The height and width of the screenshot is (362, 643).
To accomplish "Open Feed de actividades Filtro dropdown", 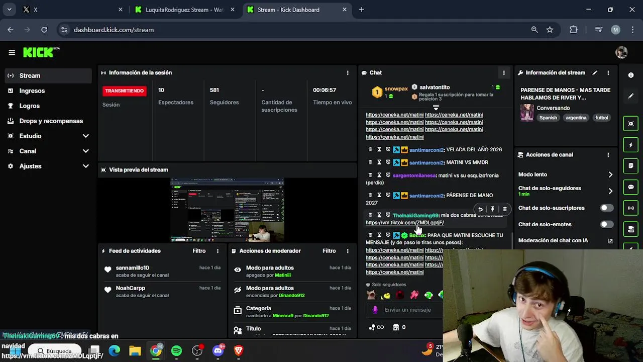I will [x=199, y=251].
